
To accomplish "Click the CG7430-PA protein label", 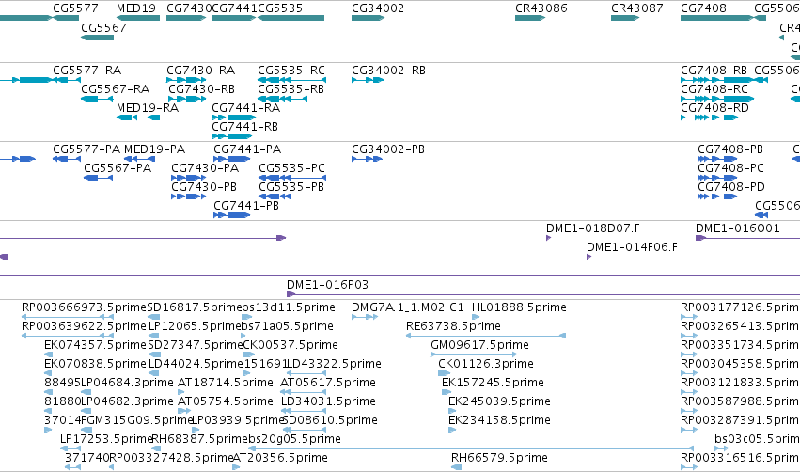I will pyautogui.click(x=205, y=168).
